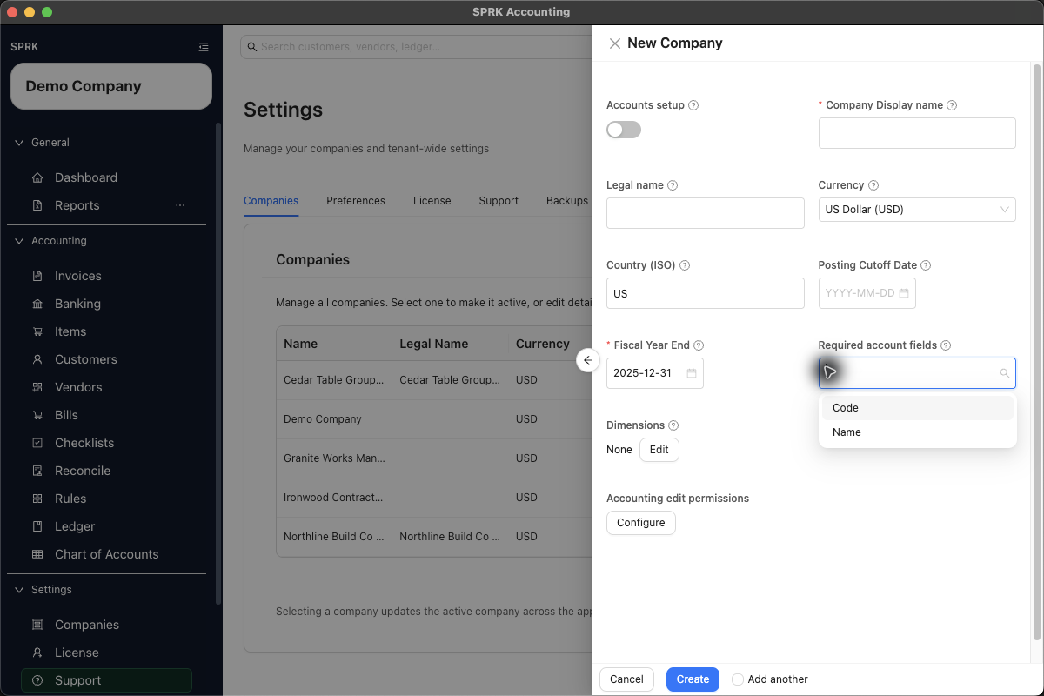
Task: Close the New Company panel with the X icon
Action: point(615,43)
